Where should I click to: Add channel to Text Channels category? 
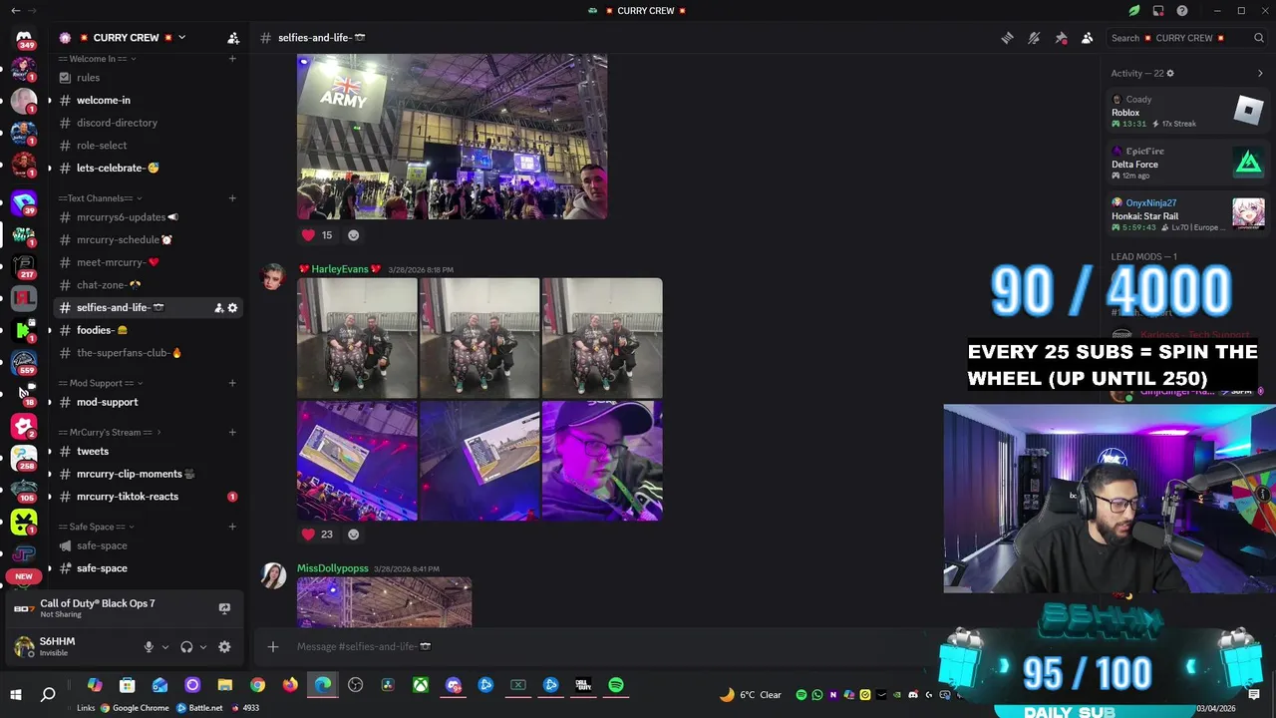[232, 198]
